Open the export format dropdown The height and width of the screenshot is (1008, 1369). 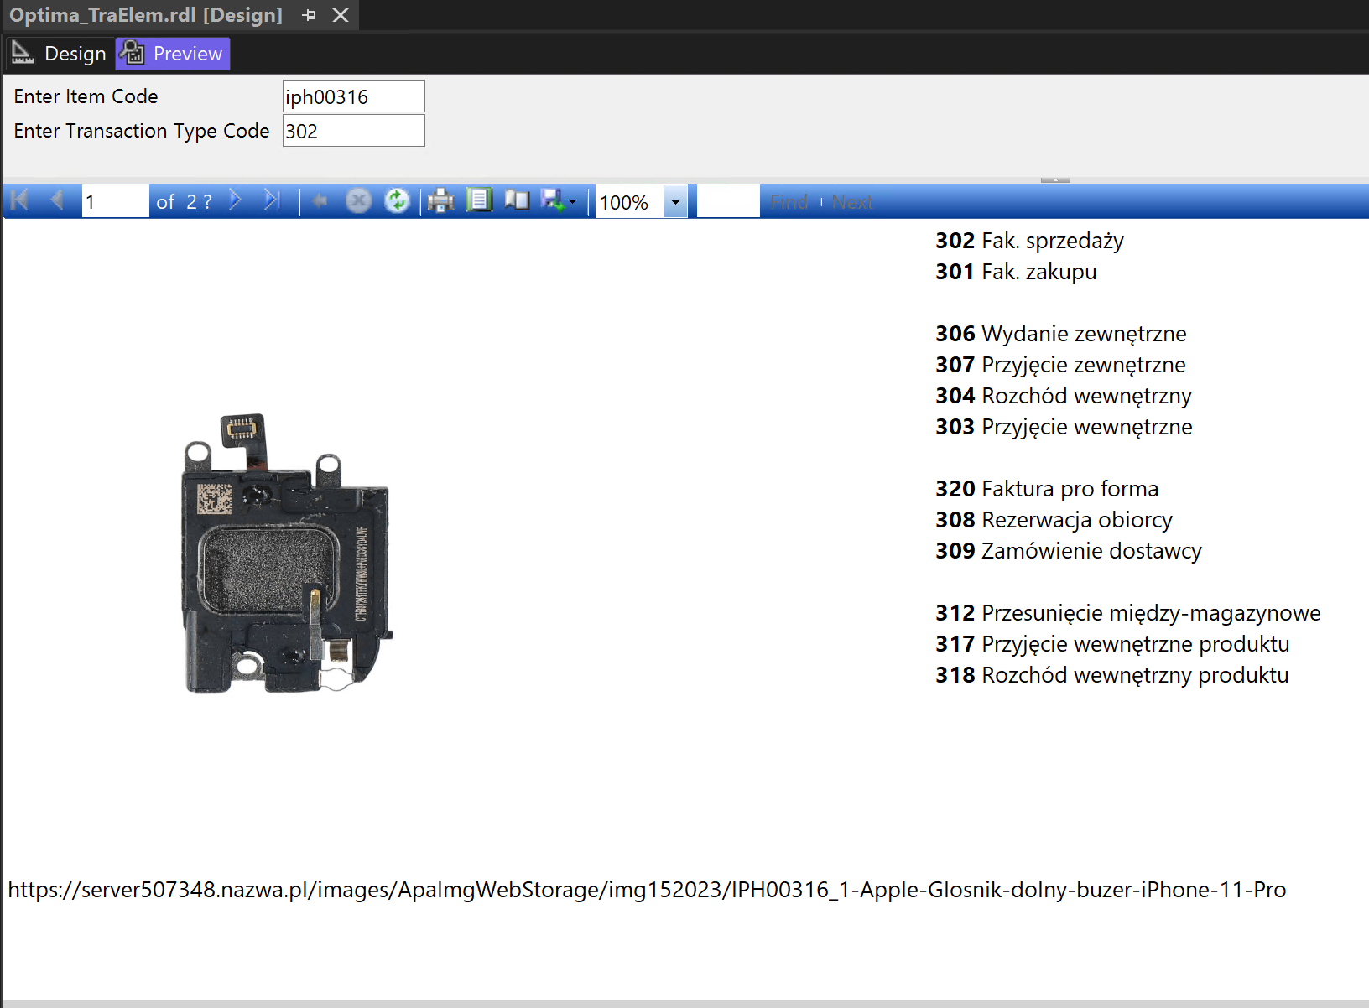[x=571, y=202]
